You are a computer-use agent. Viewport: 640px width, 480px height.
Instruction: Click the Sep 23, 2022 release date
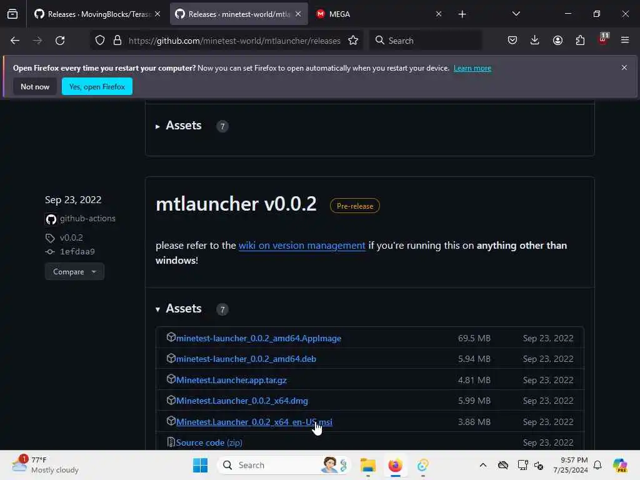73,199
